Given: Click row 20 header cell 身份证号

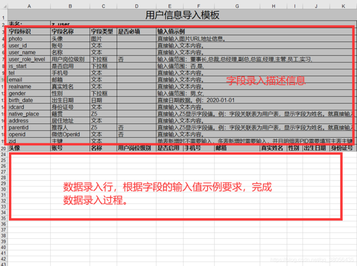Looking at the screenshot, I should pos(343,148).
